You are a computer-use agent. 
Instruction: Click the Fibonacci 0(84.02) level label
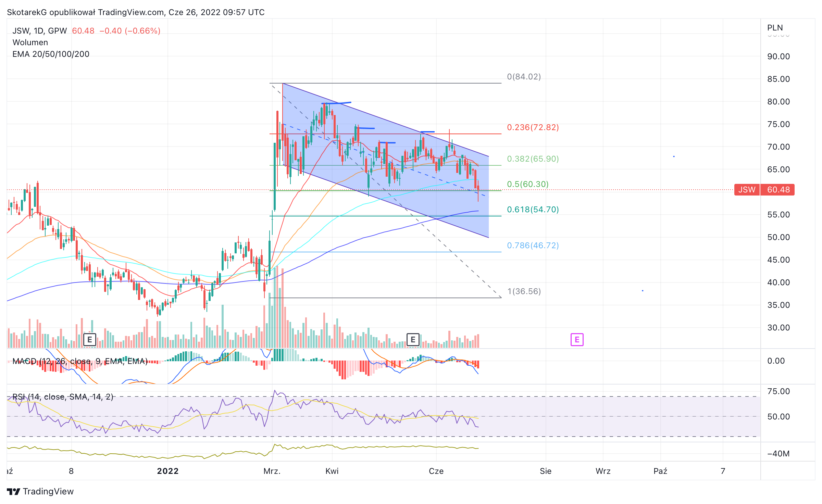524,77
